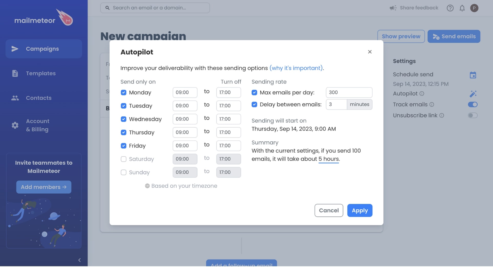Edit Thursday start time field

click(x=185, y=132)
